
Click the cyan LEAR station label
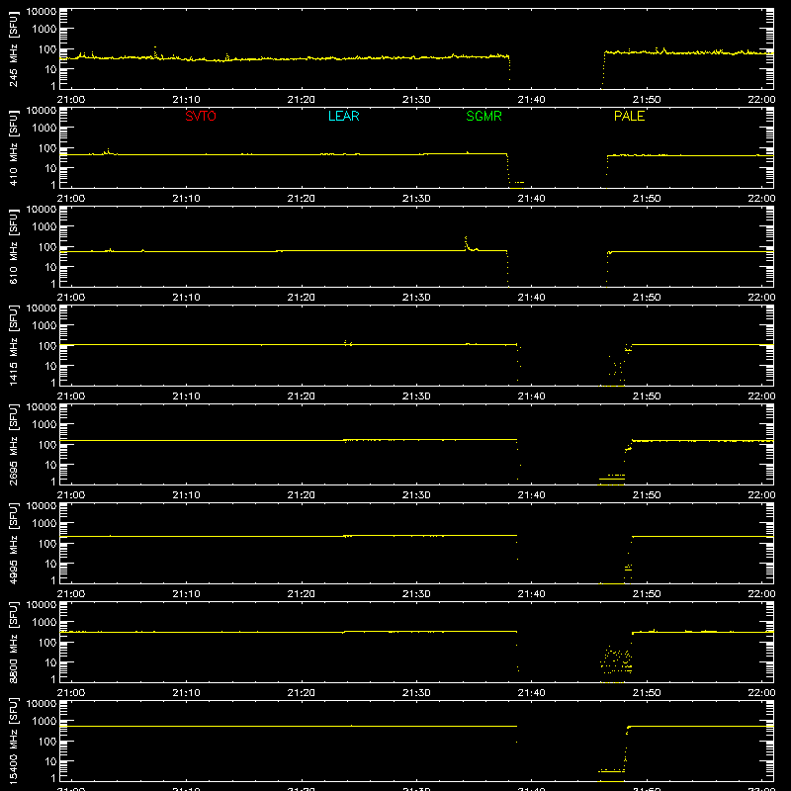(343, 116)
